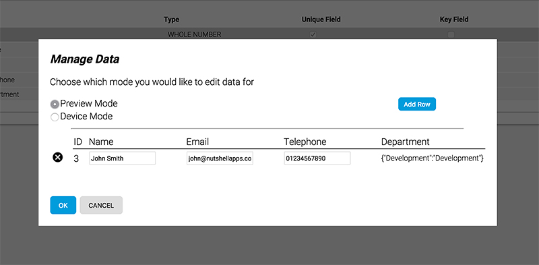Click the WHOLE NUMBER type cell in background

point(195,34)
